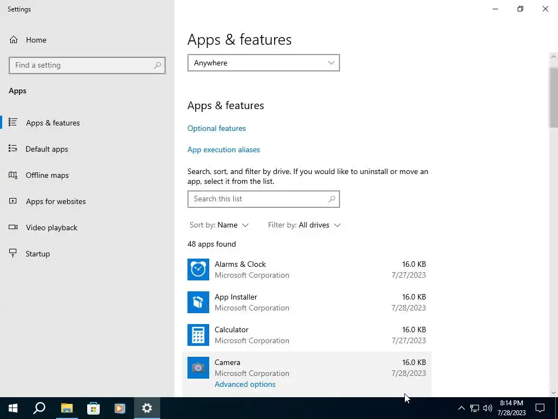
Task: Show hidden system tray icons
Action: click(461, 408)
